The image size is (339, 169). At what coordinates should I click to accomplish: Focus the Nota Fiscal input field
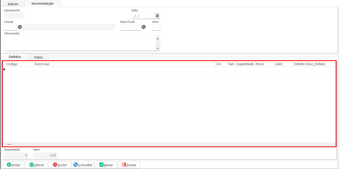[x=130, y=27]
